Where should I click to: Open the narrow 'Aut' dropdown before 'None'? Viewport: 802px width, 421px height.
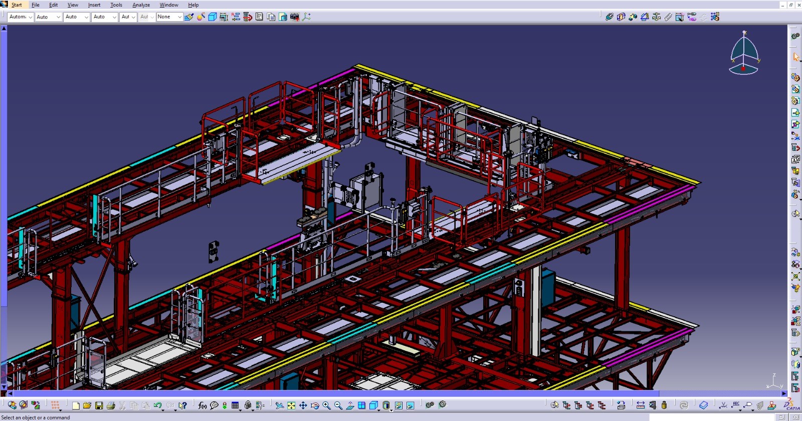pyautogui.click(x=147, y=17)
